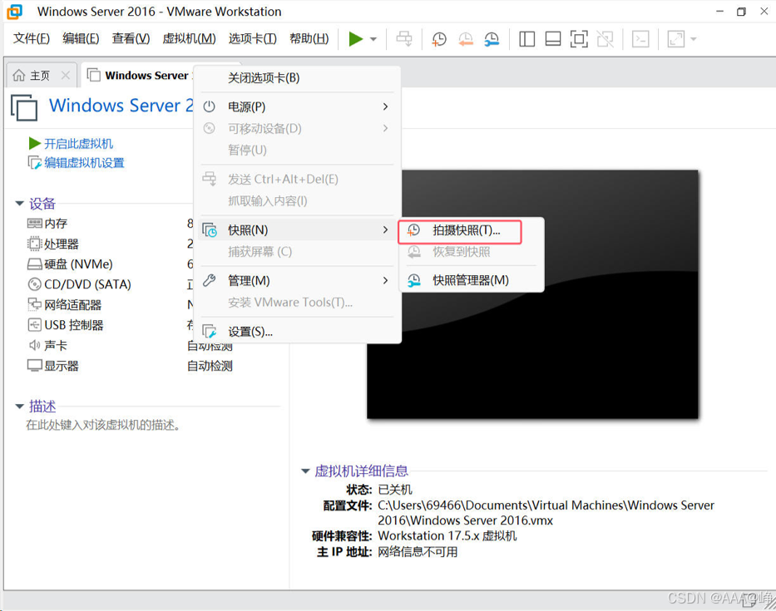Viewport: 776px width, 611px height.
Task: Expand the 管理(M) submenu
Action: 299,280
